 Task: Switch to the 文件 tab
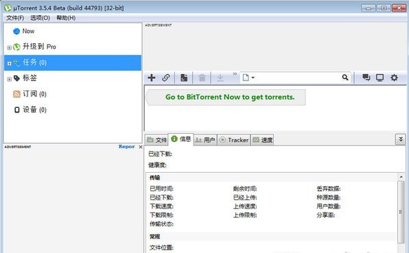[156, 140]
